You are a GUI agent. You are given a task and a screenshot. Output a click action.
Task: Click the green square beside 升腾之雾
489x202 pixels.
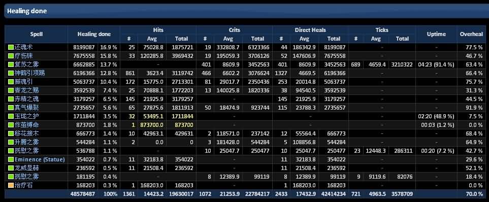pyautogui.click(x=11, y=142)
